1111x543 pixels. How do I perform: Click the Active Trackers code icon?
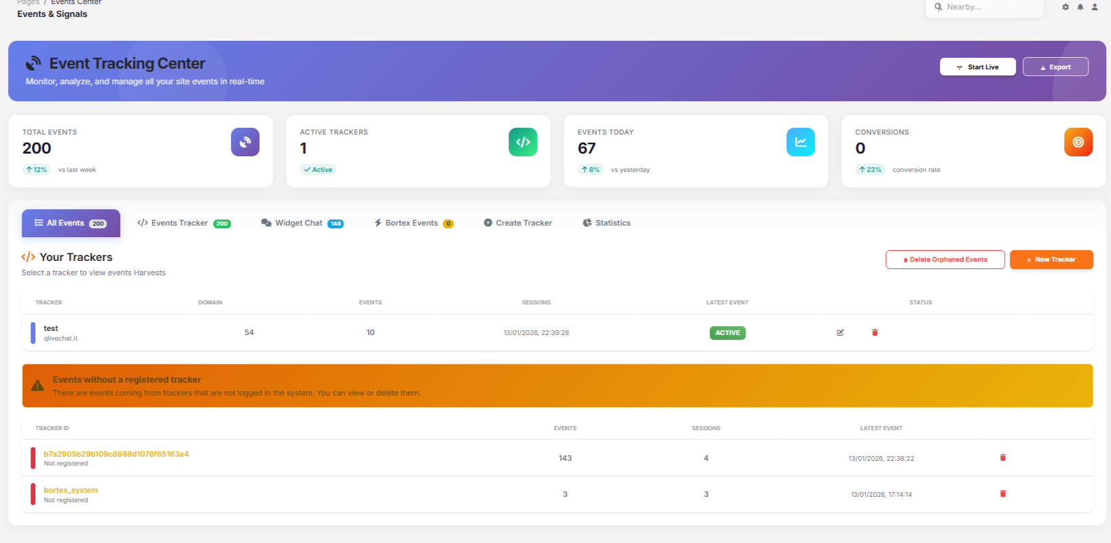tap(522, 142)
